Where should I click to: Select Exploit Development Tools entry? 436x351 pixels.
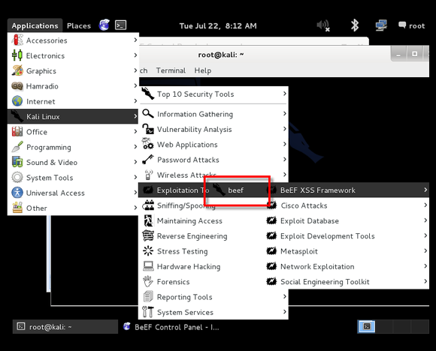pyautogui.click(x=347, y=235)
